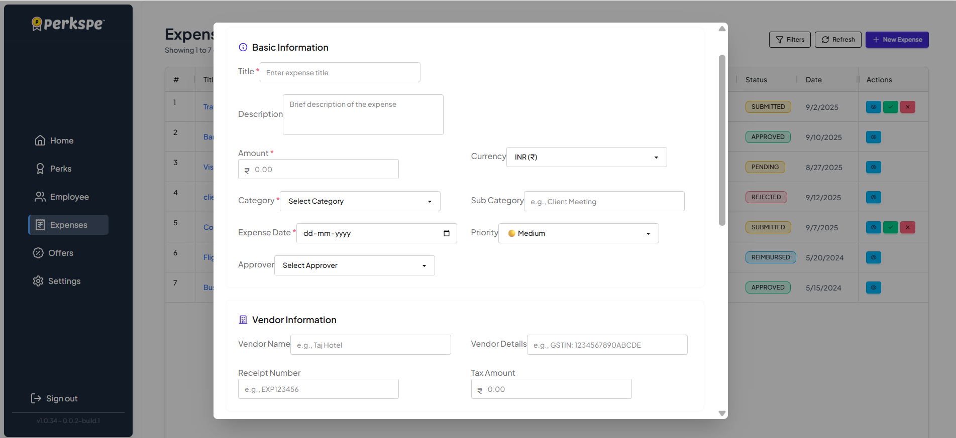Click the Filters funnel button

[x=789, y=40]
